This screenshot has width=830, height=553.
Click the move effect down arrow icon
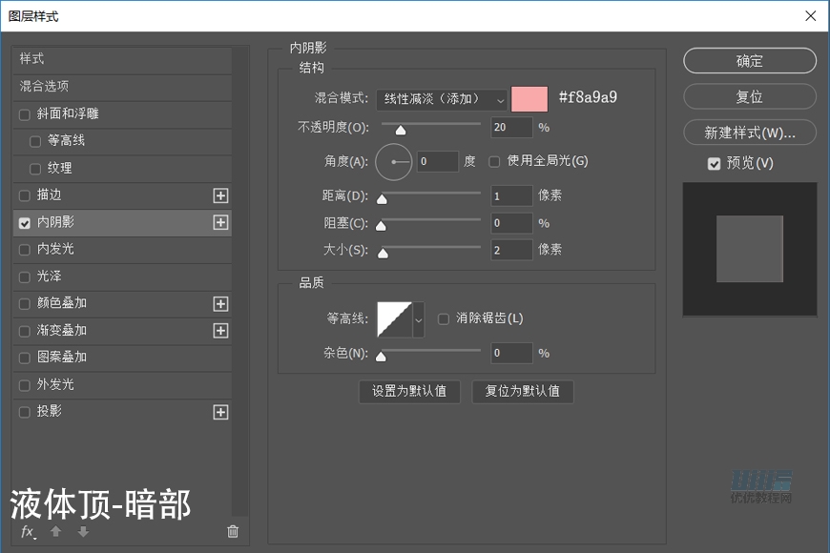(x=84, y=532)
